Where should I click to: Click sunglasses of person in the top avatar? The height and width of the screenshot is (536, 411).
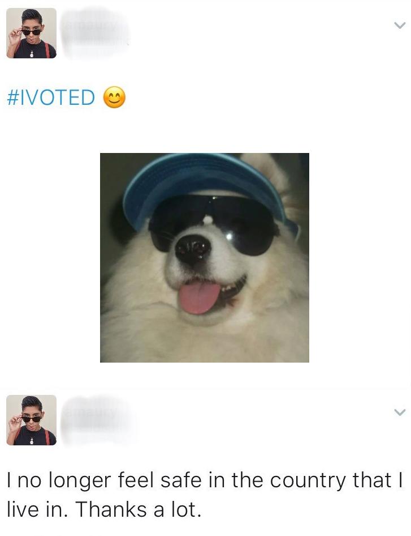(x=32, y=32)
